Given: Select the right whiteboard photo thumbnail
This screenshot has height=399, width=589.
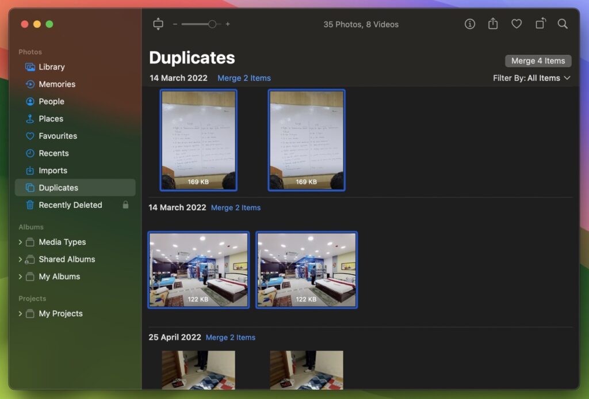Looking at the screenshot, I should click(307, 140).
